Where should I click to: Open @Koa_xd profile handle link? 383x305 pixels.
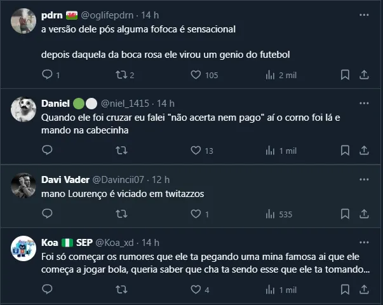pos(118,243)
